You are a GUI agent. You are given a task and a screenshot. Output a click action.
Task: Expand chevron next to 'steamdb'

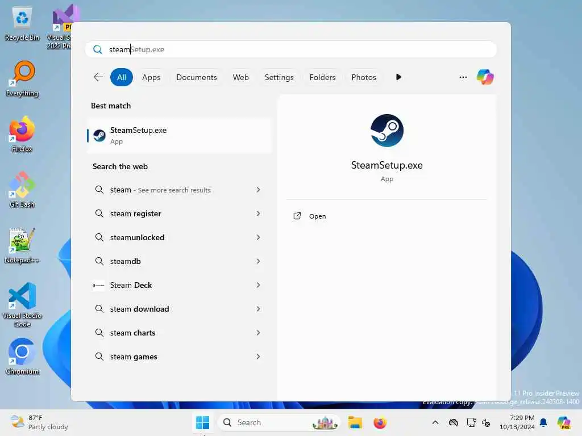(259, 261)
